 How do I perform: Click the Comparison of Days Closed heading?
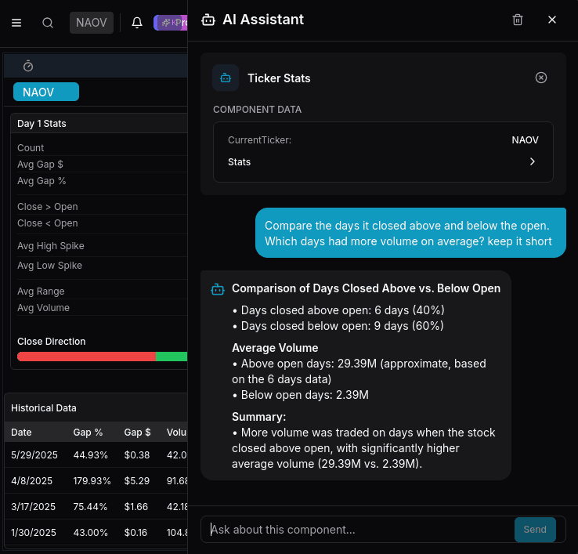click(366, 288)
